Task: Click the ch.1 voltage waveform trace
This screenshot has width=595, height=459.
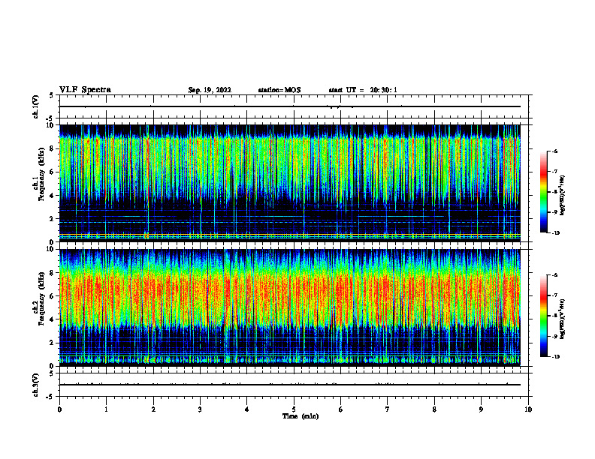Action: click(290, 106)
